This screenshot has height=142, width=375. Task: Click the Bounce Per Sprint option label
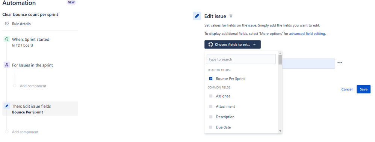pyautogui.click(x=230, y=78)
